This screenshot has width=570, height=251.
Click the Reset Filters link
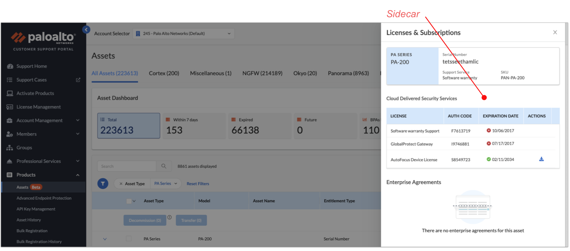pos(198,183)
